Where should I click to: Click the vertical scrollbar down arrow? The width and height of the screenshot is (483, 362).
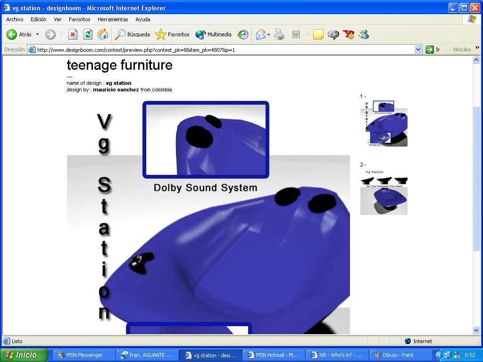click(476, 330)
